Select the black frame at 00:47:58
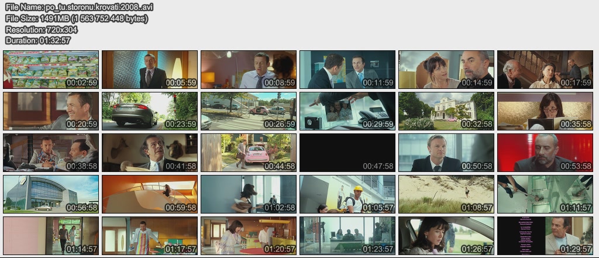This screenshot has height=258, width=599. (x=347, y=153)
